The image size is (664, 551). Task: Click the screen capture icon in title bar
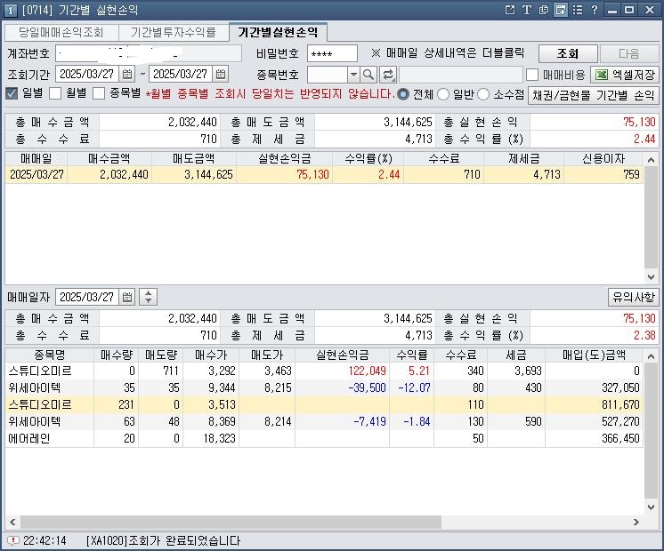click(x=561, y=10)
